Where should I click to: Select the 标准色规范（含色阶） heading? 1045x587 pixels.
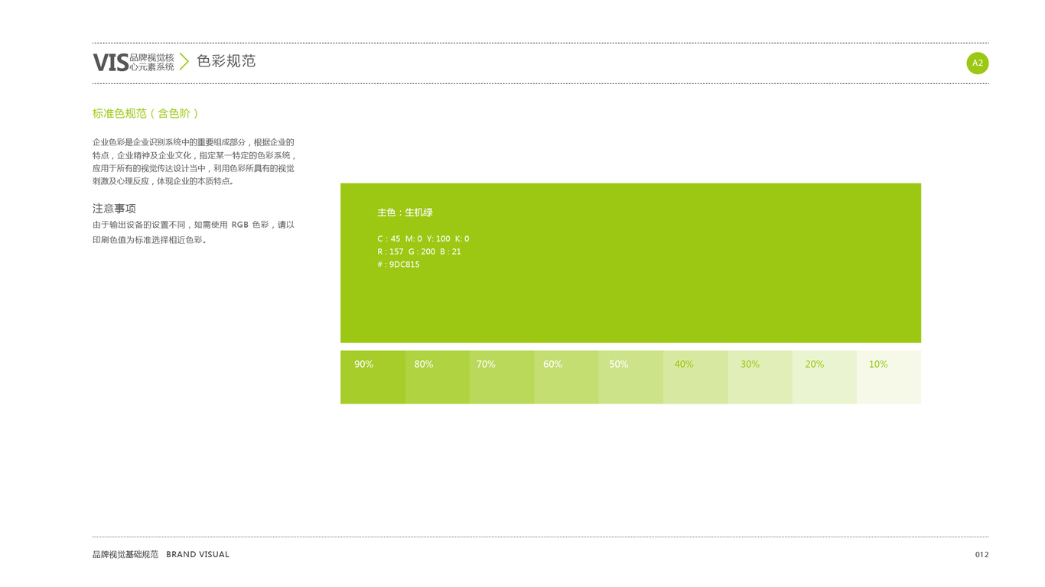point(146,113)
